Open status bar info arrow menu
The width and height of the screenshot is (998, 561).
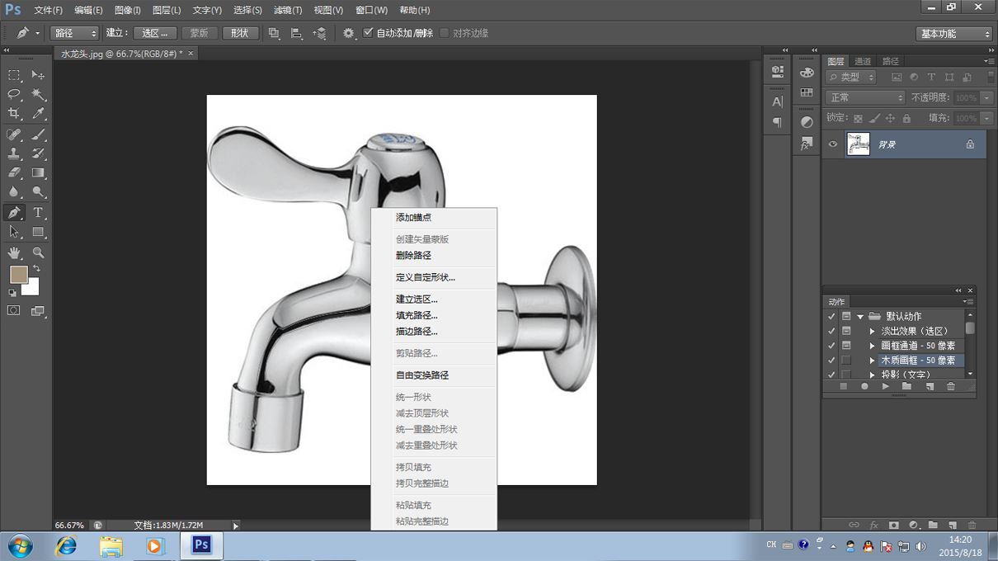235,526
